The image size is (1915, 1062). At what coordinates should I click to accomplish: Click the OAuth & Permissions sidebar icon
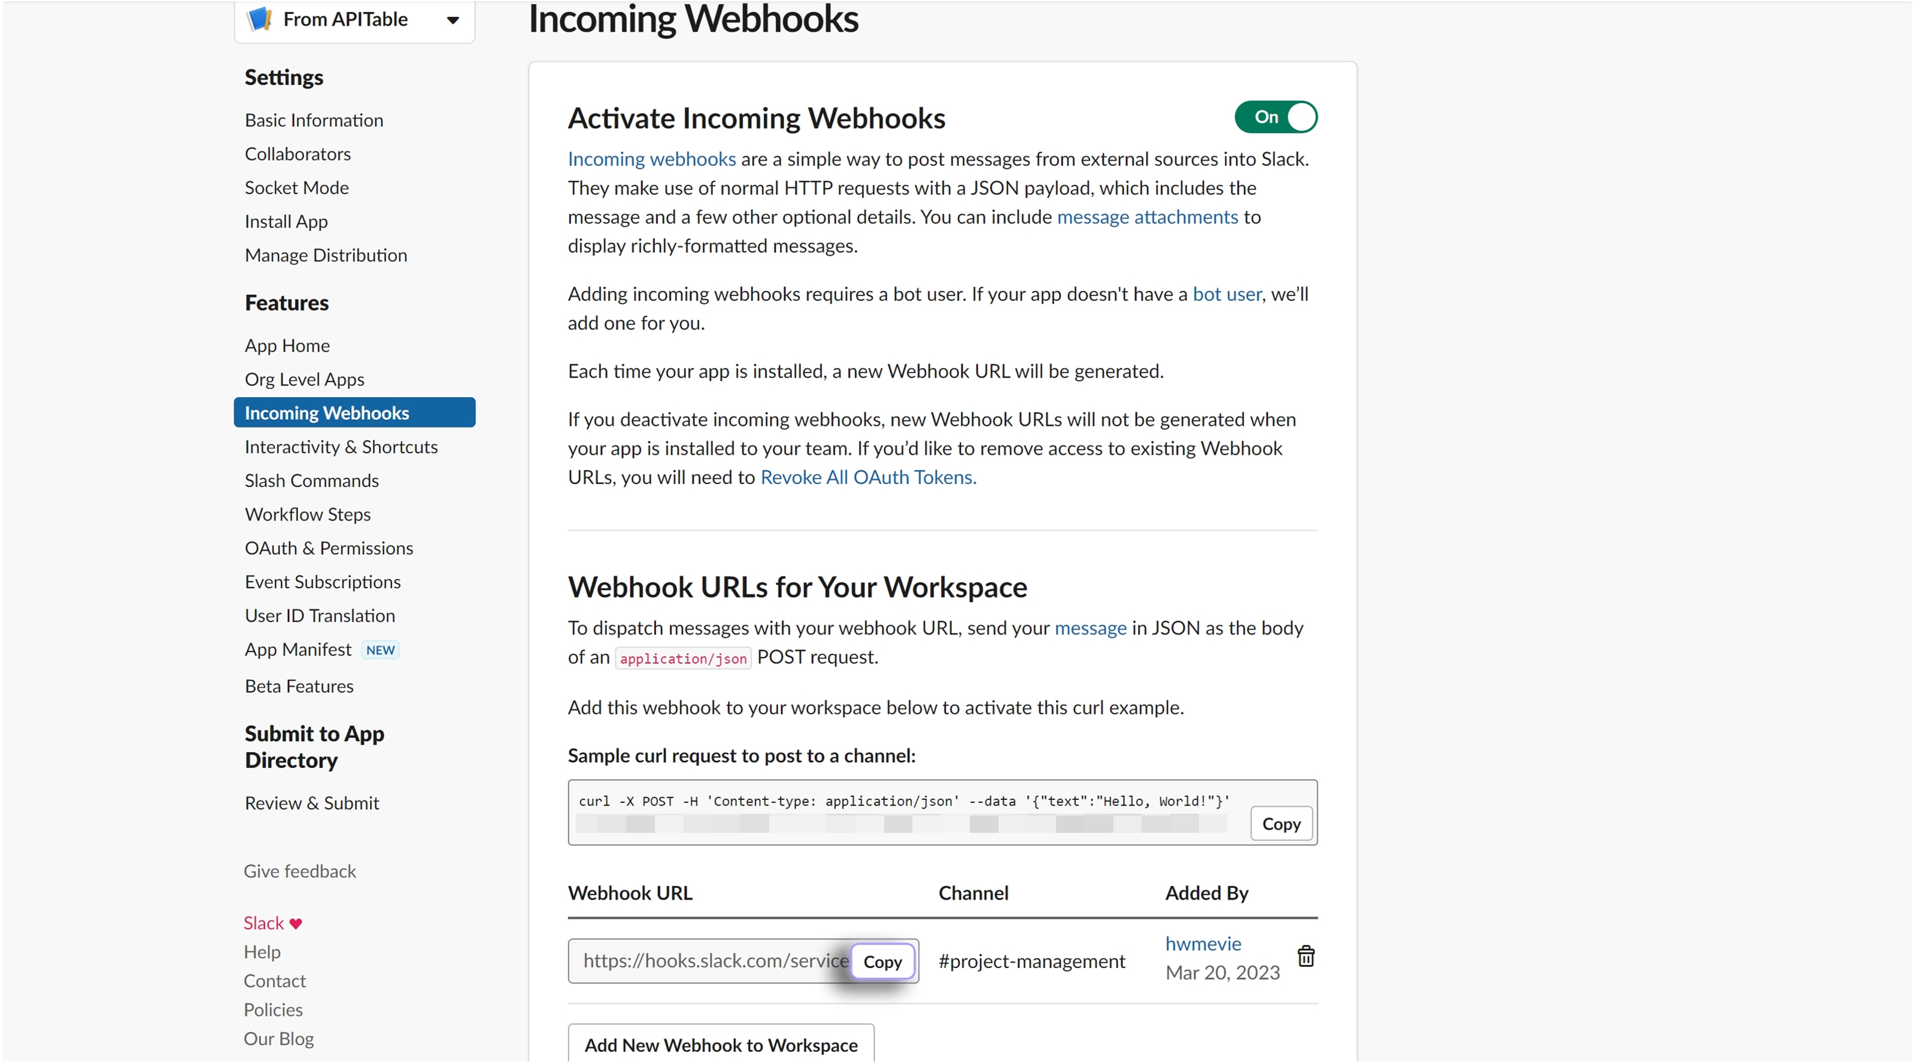[x=328, y=547]
